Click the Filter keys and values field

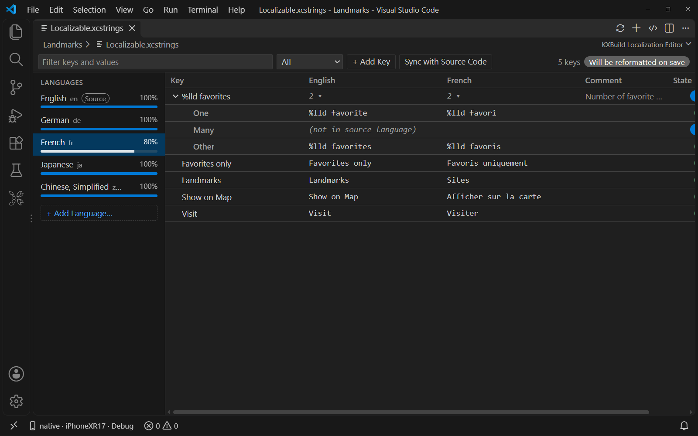pyautogui.click(x=156, y=62)
